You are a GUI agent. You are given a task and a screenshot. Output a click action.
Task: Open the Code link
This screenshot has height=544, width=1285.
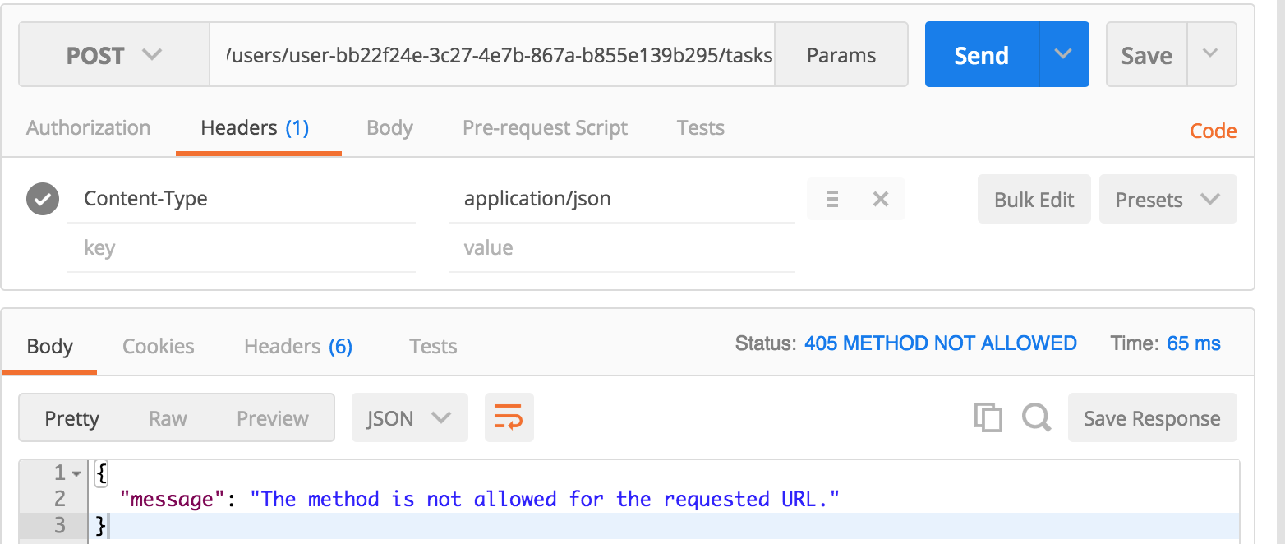pyautogui.click(x=1213, y=131)
